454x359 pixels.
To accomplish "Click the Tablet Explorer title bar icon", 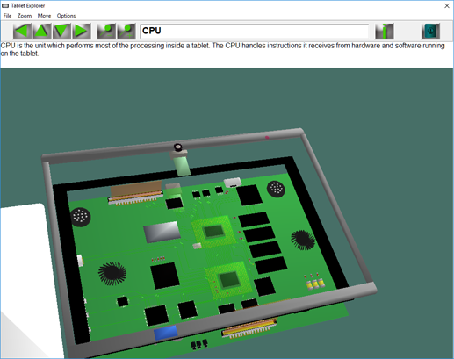I will (5, 5).
